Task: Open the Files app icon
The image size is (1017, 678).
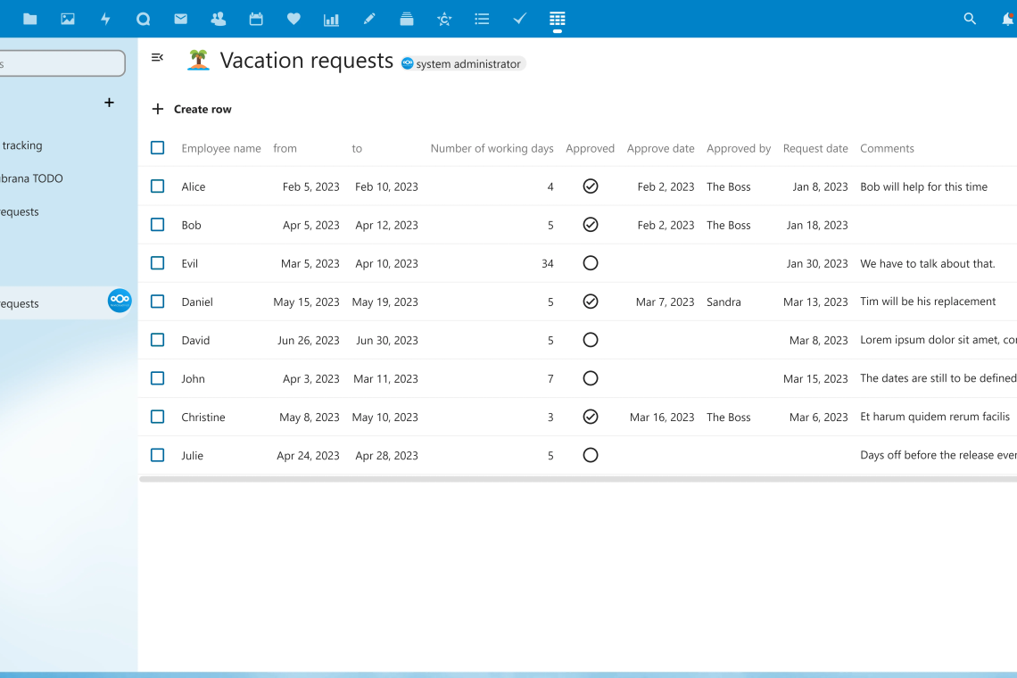Action: tap(30, 19)
